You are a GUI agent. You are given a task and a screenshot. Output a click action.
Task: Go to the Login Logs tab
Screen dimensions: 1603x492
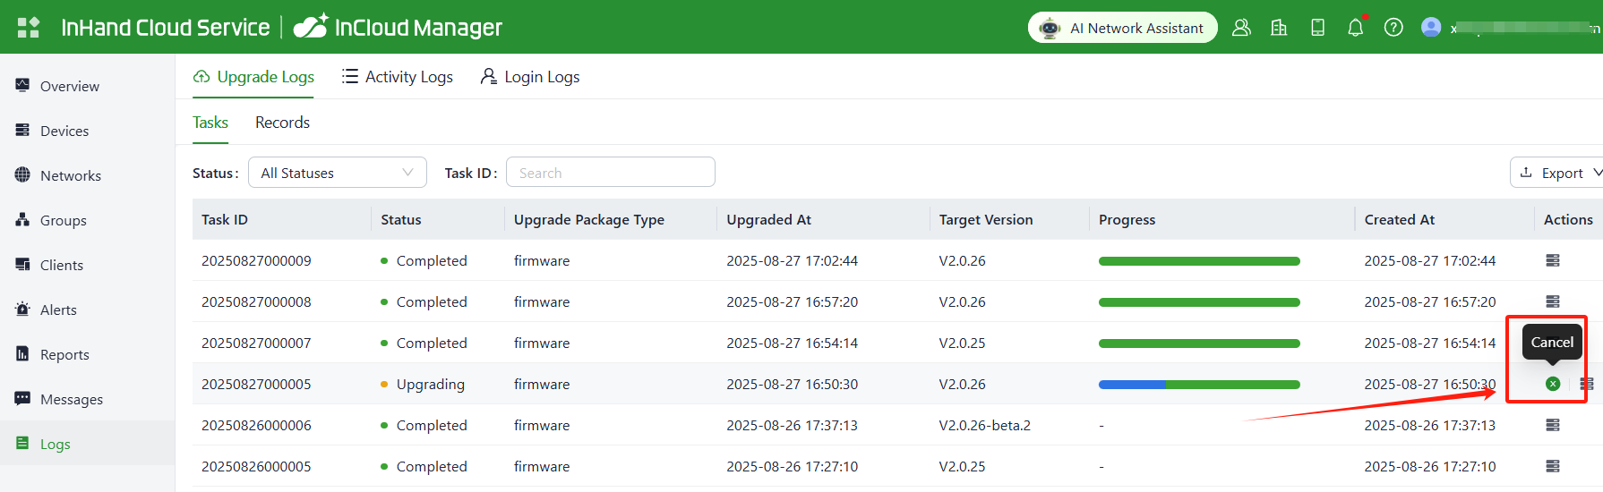(530, 77)
